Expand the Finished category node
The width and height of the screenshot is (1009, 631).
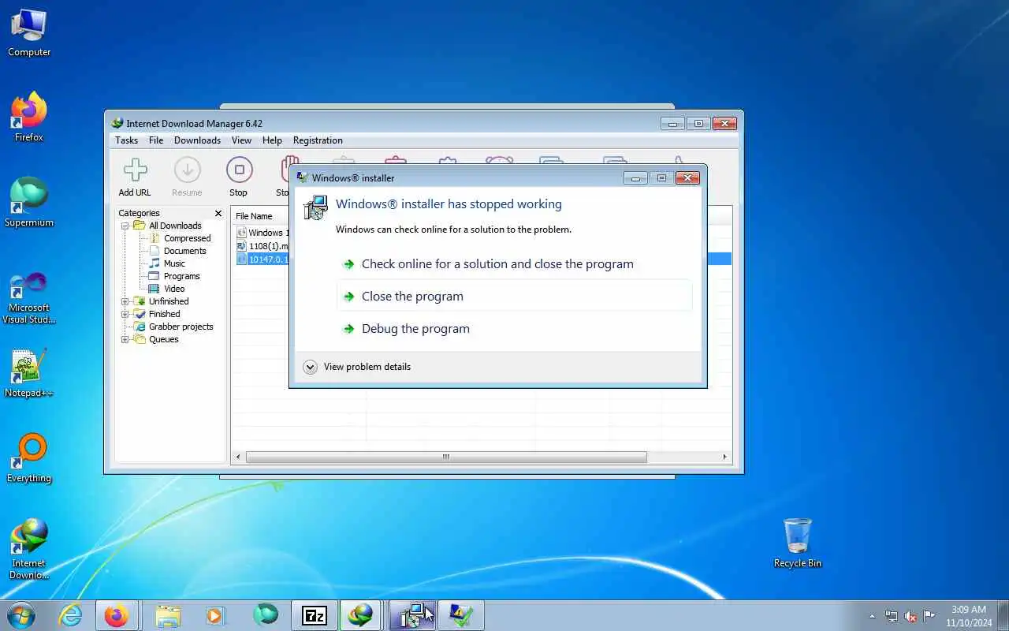pos(125,314)
